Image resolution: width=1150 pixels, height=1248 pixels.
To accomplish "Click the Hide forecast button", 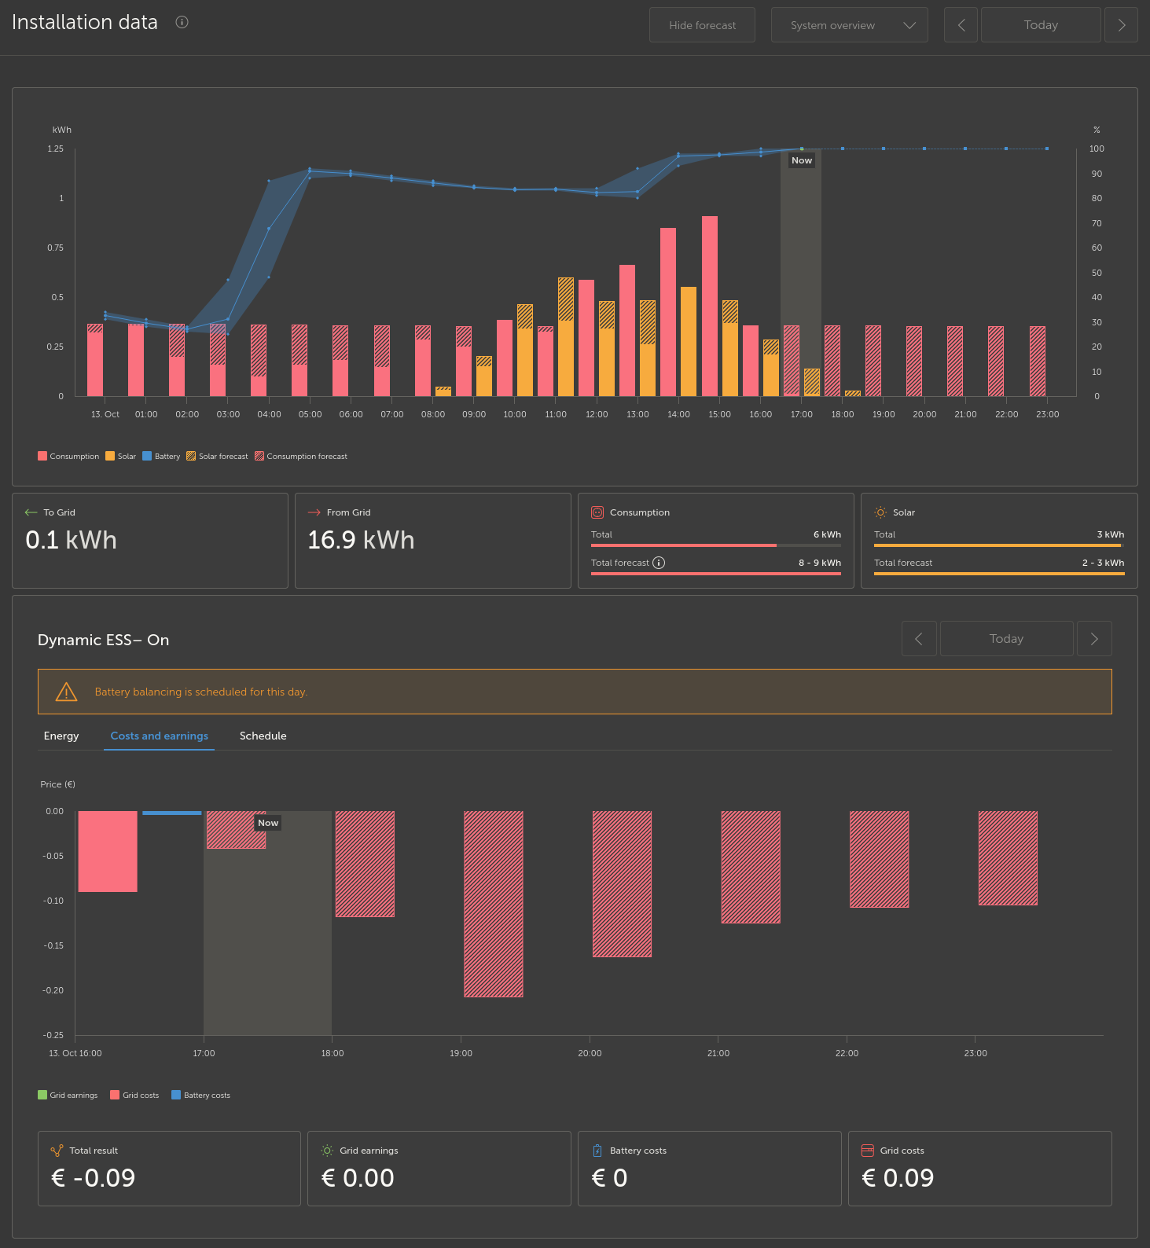I will [703, 25].
